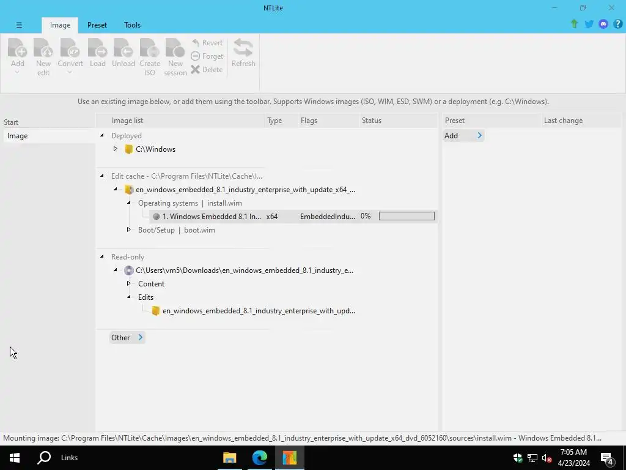The image size is (626, 470).
Task: Switch to the Image ribbon tab
Action: [x=60, y=25]
